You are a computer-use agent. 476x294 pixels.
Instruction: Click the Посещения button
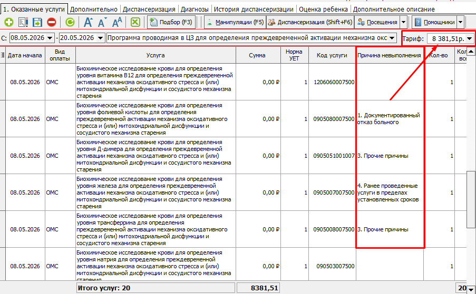[x=377, y=22]
